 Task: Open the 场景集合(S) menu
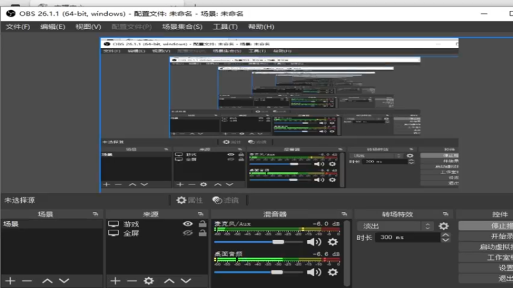[182, 27]
